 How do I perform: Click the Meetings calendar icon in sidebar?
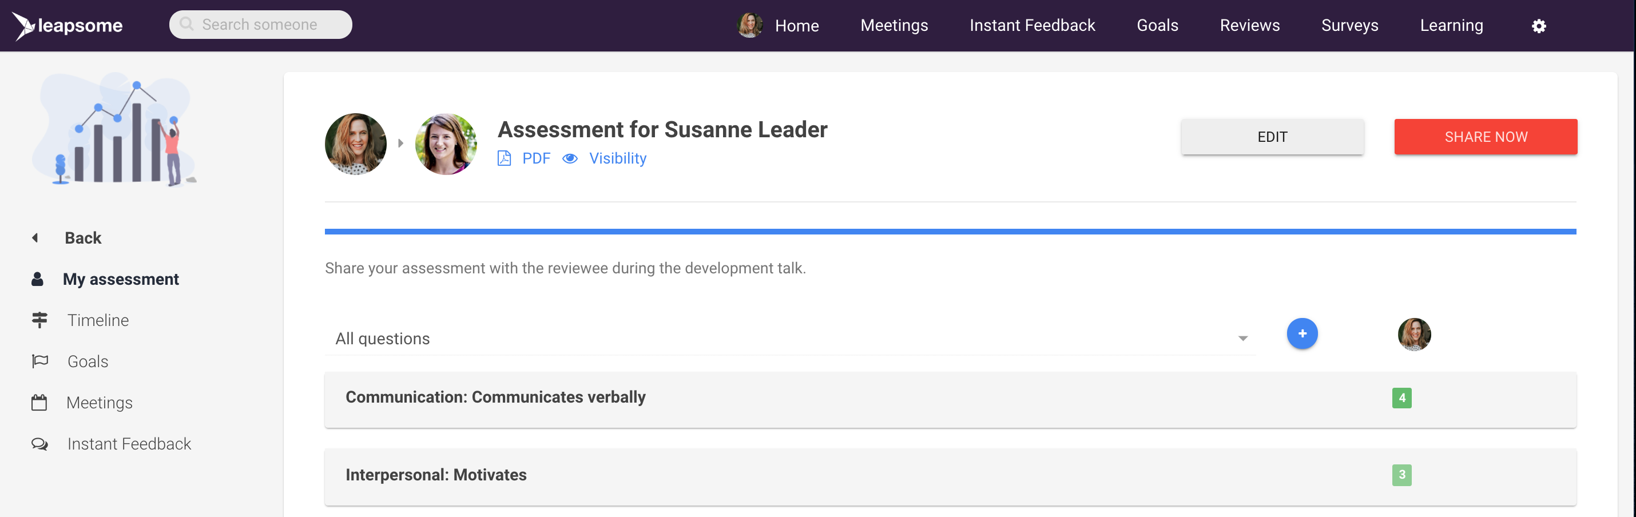[39, 402]
